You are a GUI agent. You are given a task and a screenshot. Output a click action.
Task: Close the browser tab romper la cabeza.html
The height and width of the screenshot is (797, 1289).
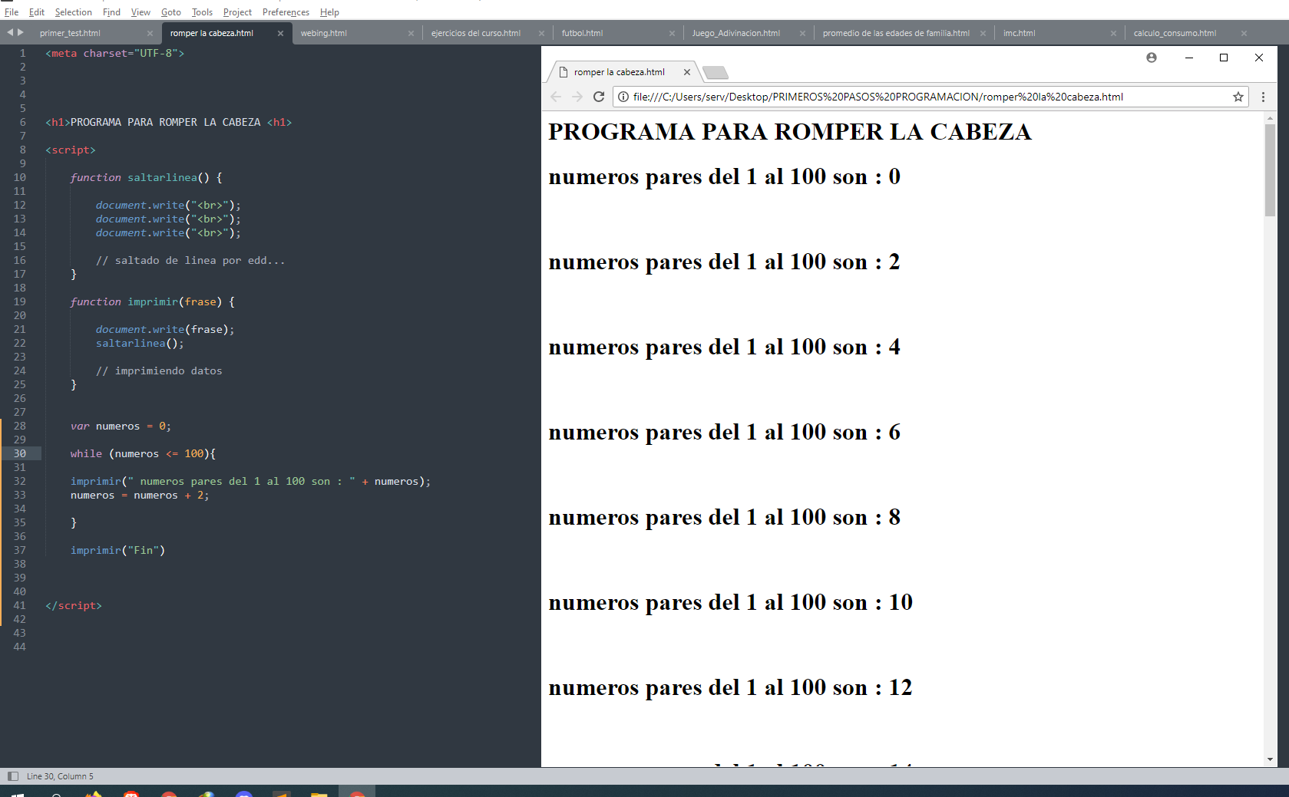tap(687, 72)
